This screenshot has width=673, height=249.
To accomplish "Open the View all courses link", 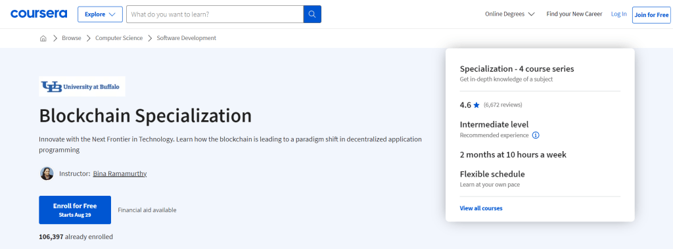I will point(480,208).
